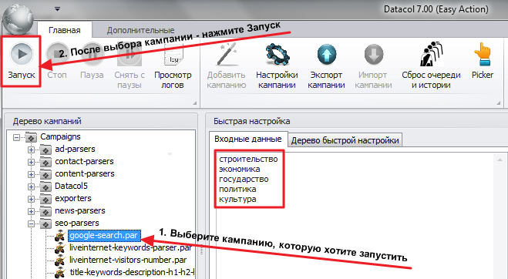Select liveinternet-visitors-number.par campaign
Screen dimensions: 508x279
point(128,261)
